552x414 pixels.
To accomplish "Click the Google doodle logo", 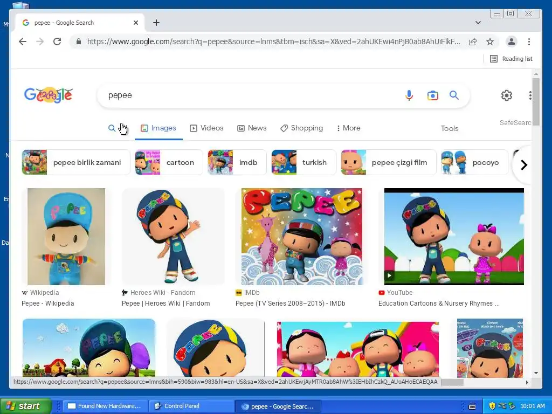I will coord(49,95).
